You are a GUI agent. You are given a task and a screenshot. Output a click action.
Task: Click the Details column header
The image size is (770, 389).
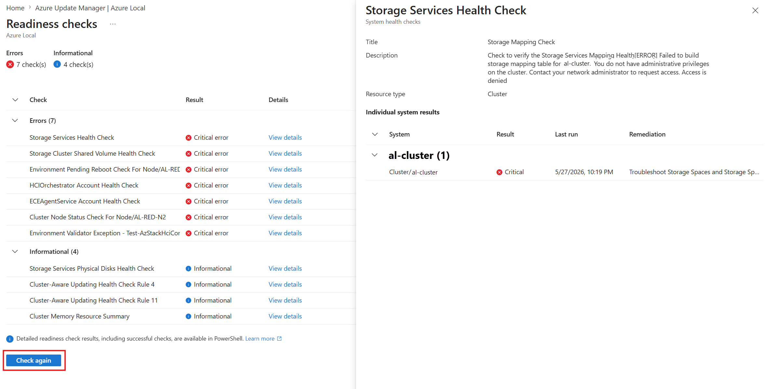[x=278, y=100]
